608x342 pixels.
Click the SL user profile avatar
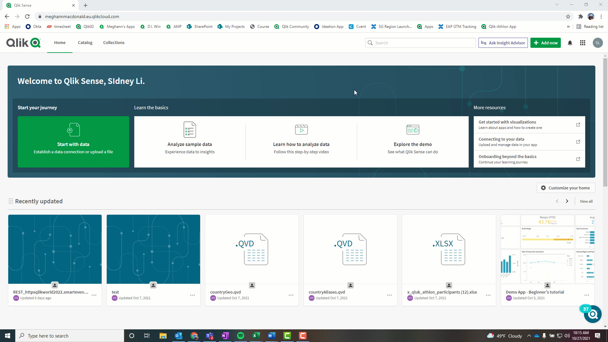point(598,43)
